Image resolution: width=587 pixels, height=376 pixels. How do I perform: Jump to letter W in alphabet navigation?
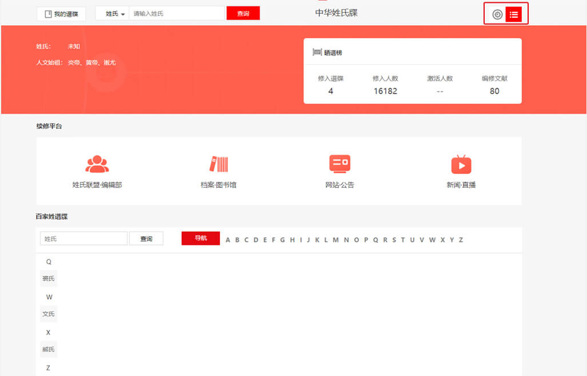(432, 240)
